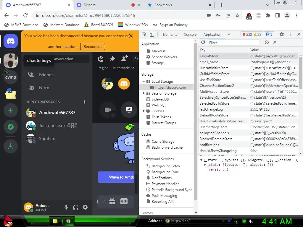
Task: Collapse the _state root object preview
Action: click(x=201, y=160)
